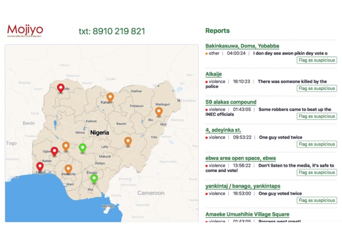The image size is (342, 243).
Task: Click the 16:53:00 timestamp in yankintaj report
Action: coord(242,193)
